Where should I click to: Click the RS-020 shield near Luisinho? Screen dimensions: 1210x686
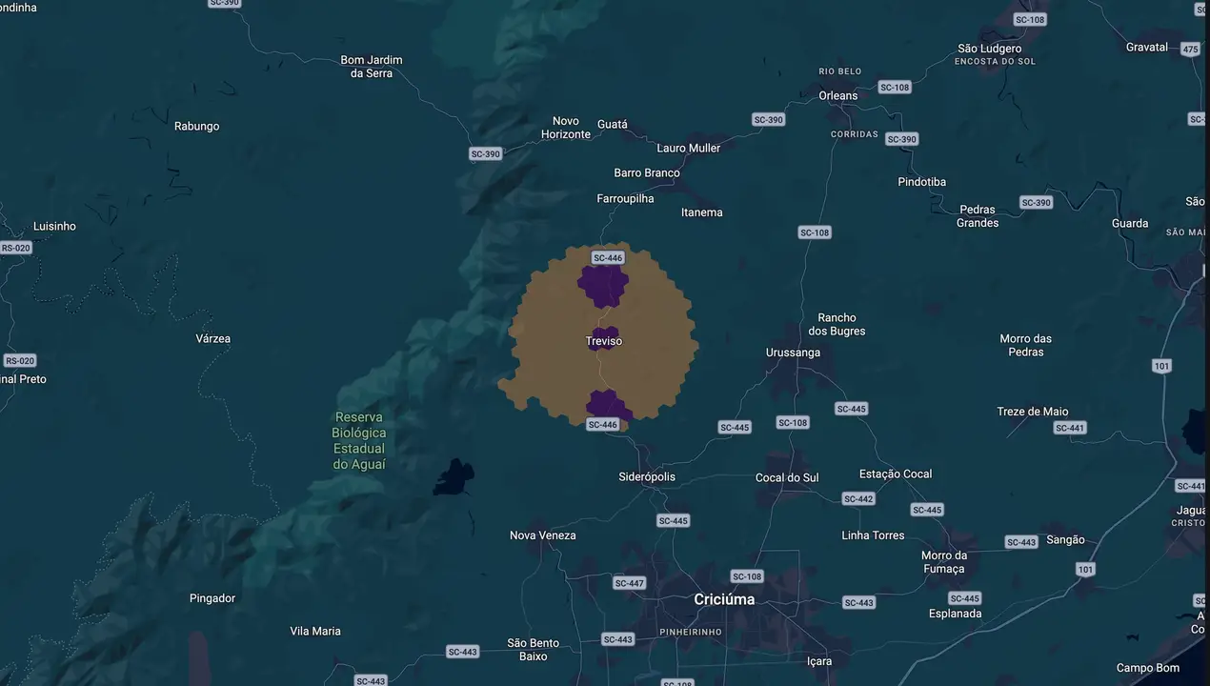(15, 248)
